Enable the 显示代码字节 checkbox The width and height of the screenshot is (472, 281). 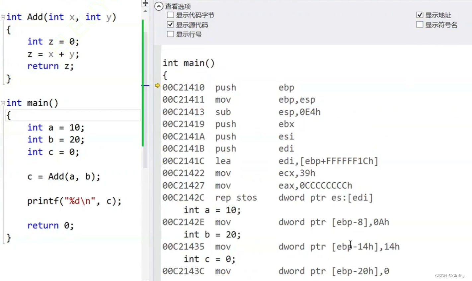pos(170,15)
